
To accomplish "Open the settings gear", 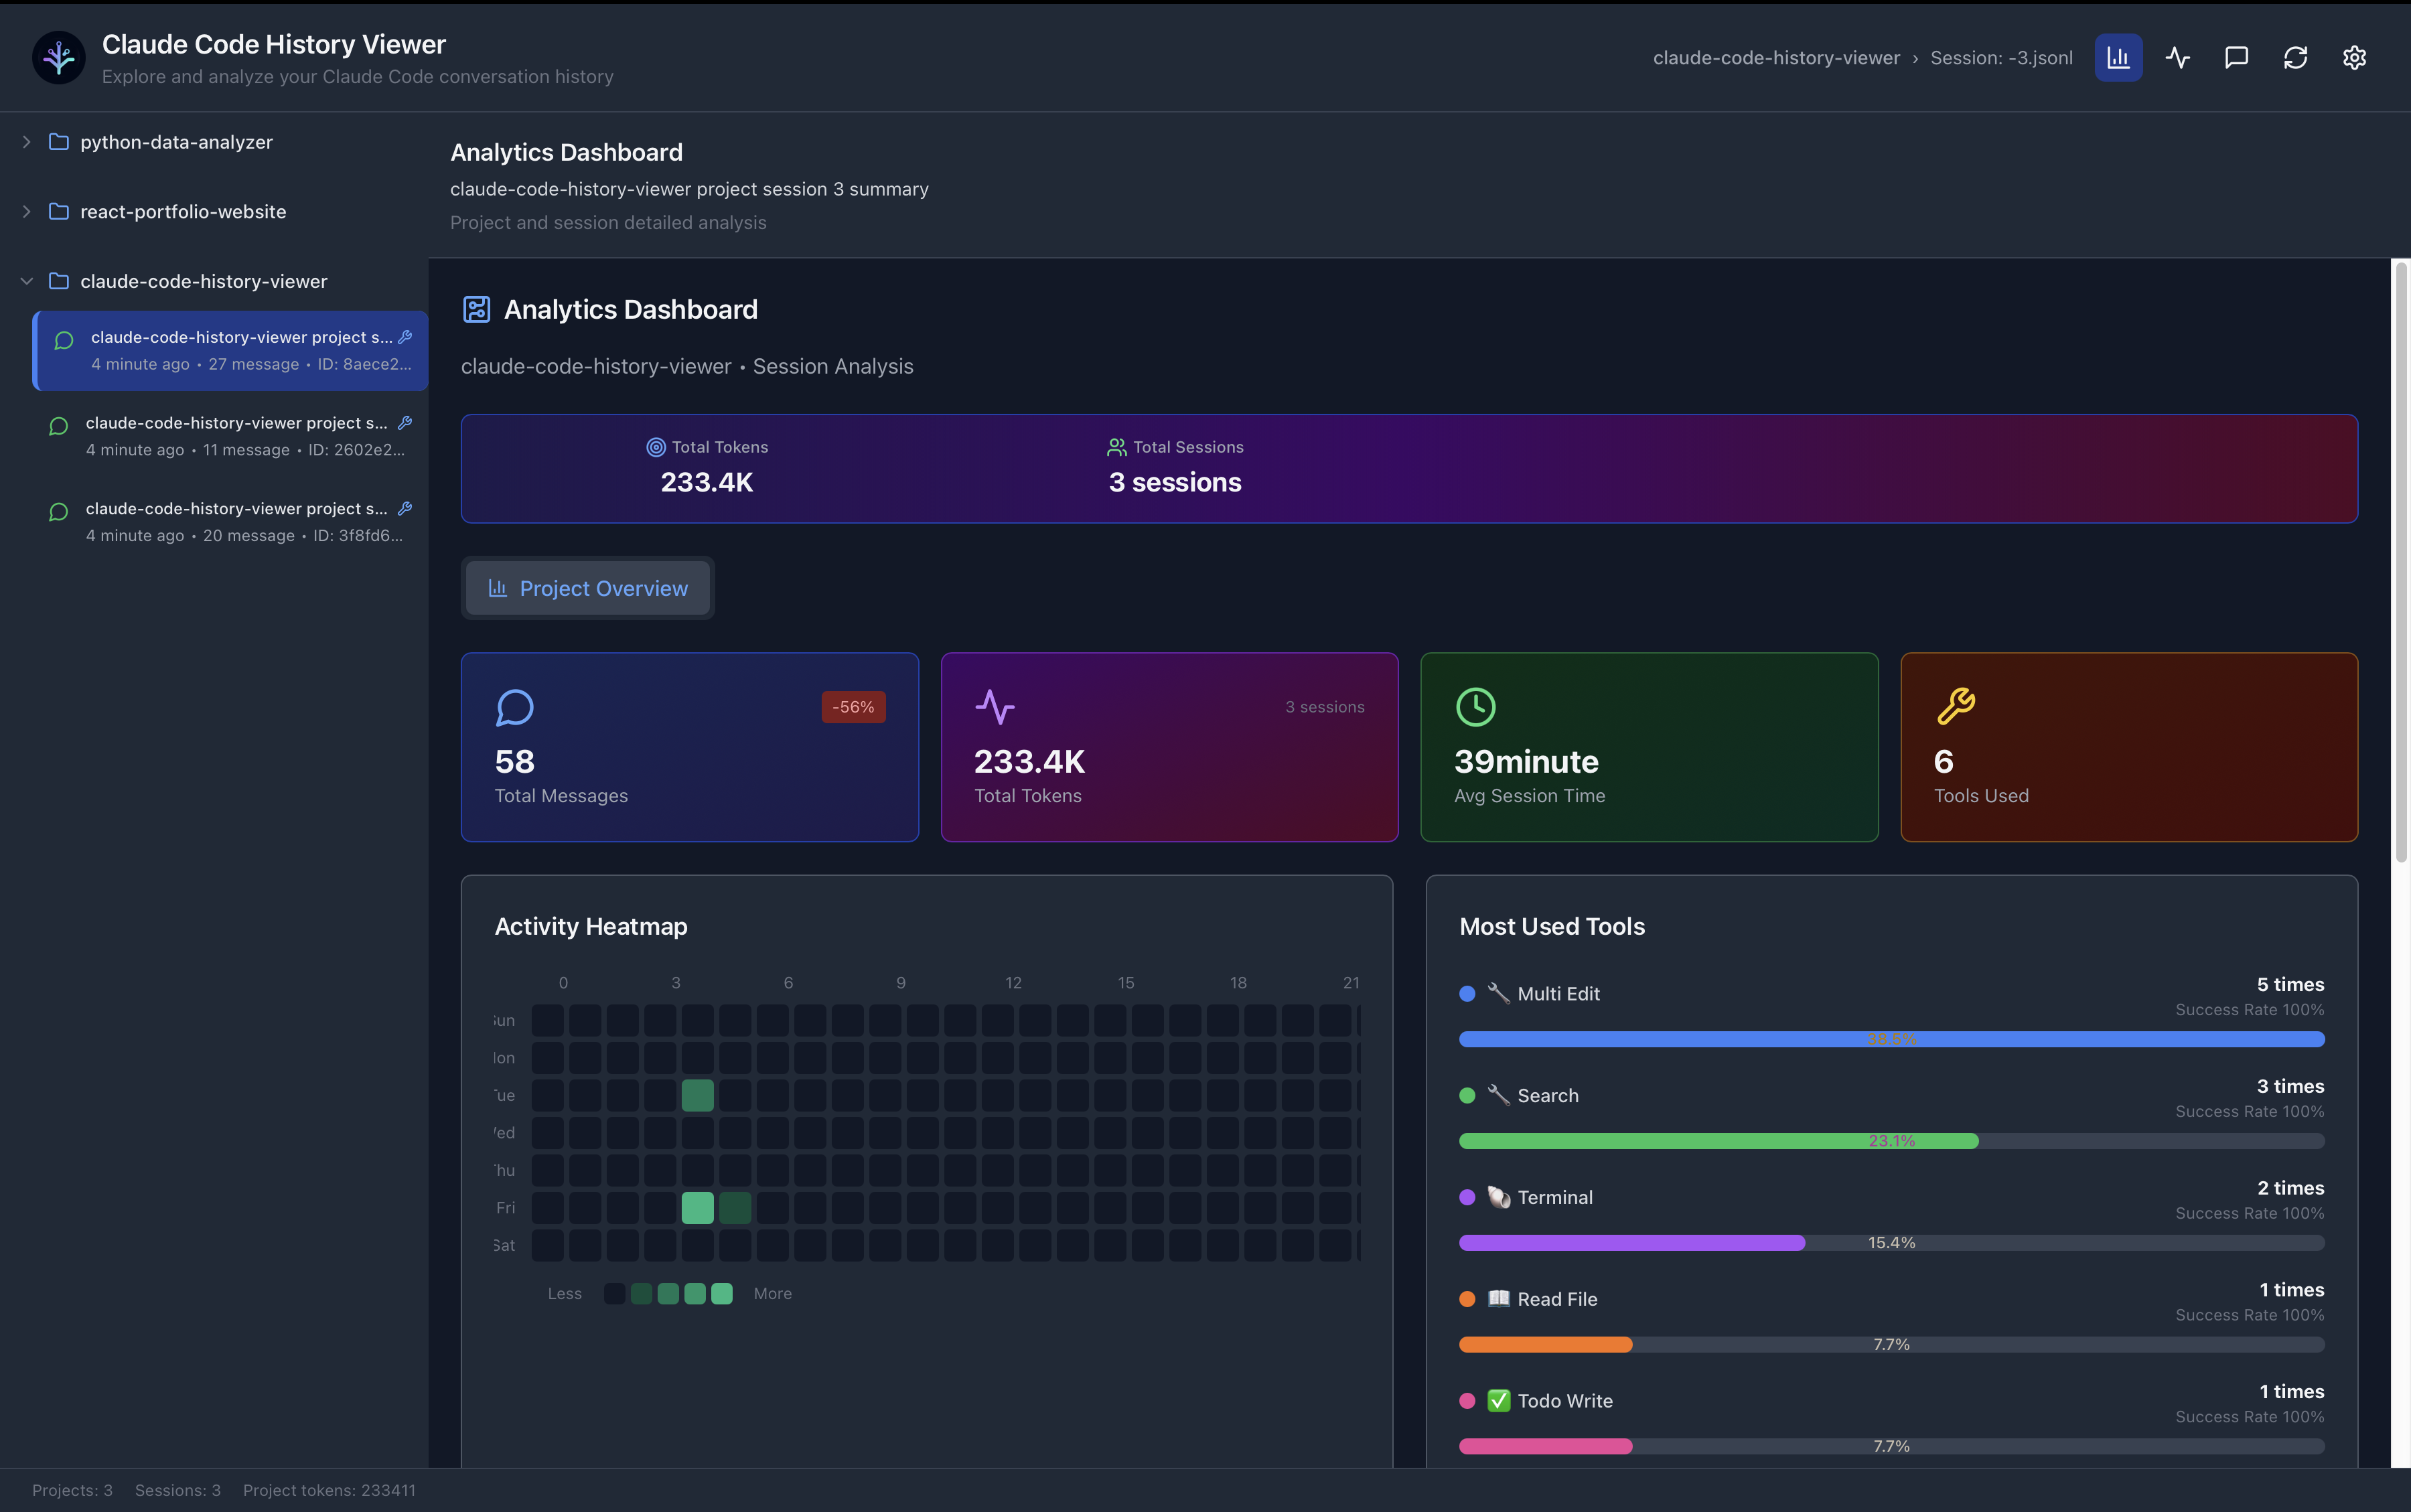I will click(x=2354, y=58).
